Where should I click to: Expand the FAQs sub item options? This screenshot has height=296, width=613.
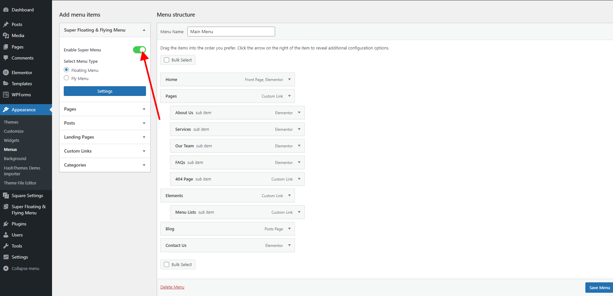point(299,162)
